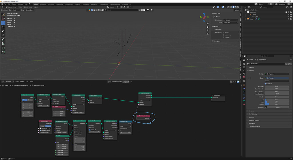Expand the Volume panel
This screenshot has width=293, height=160.
[x=251, y=111]
